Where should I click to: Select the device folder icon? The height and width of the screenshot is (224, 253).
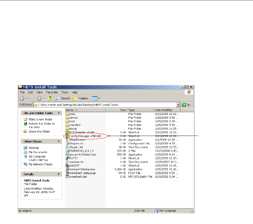click(x=67, y=118)
